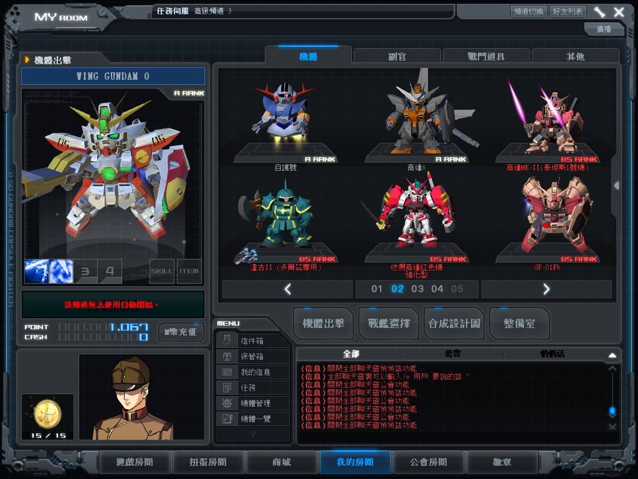Close the game window with X
The height and width of the screenshot is (479, 638).
click(619, 12)
